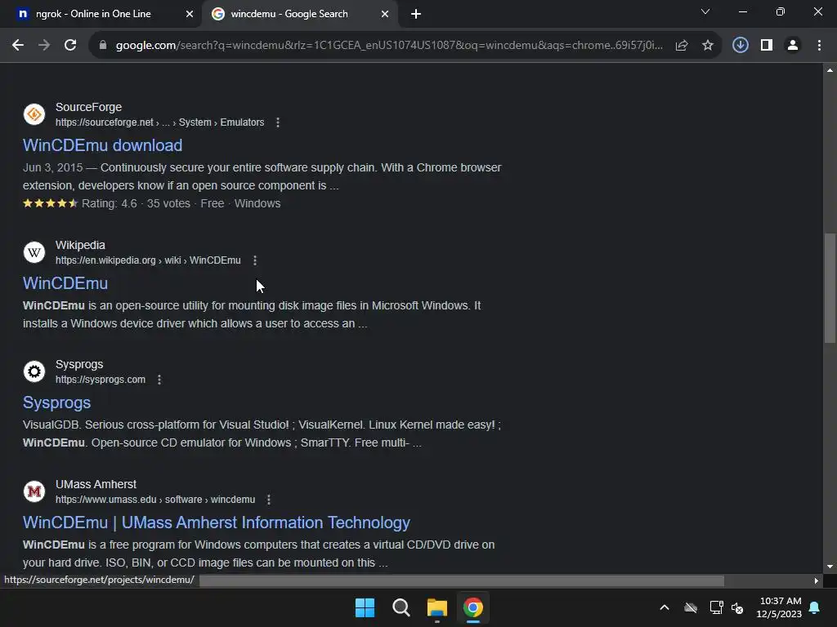
Task: Open more options for the UMass Amherst result
Action: coord(268,500)
